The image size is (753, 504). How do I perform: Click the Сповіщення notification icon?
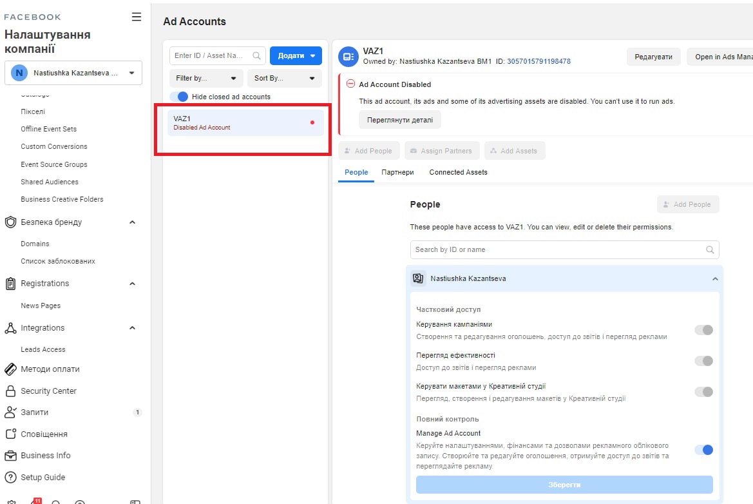pos(10,434)
